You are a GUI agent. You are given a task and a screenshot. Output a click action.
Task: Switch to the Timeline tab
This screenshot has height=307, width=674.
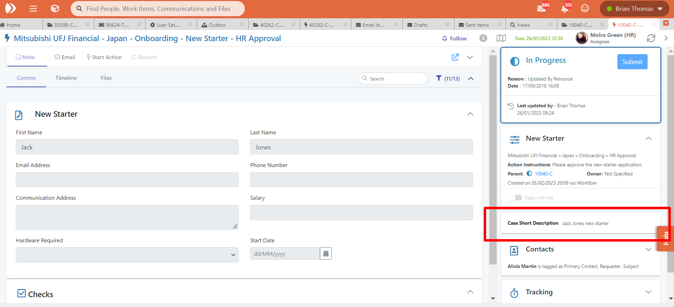pos(66,78)
